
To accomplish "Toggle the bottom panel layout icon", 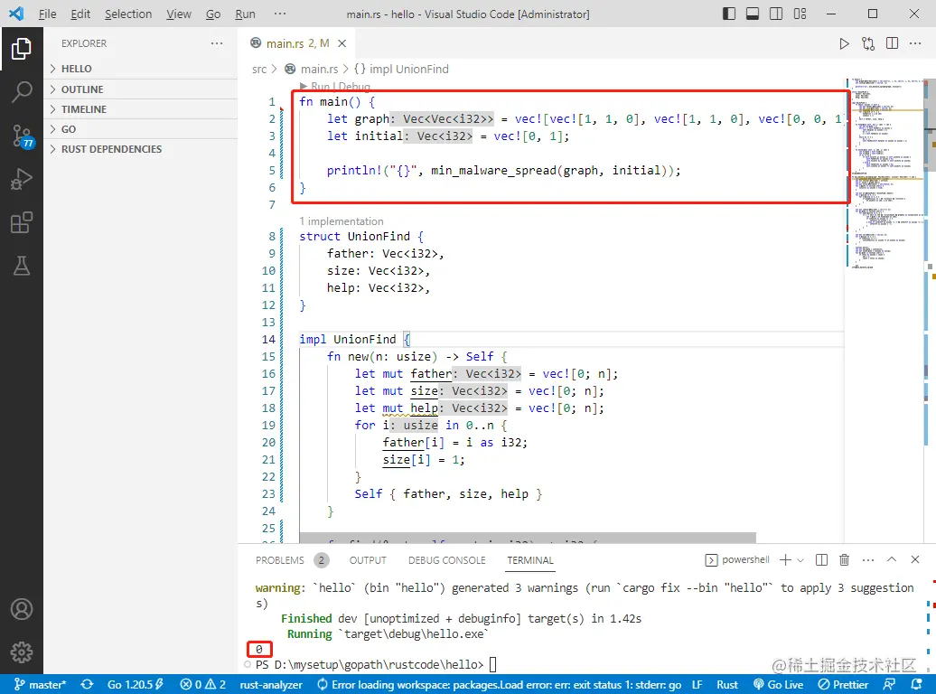I will [753, 14].
